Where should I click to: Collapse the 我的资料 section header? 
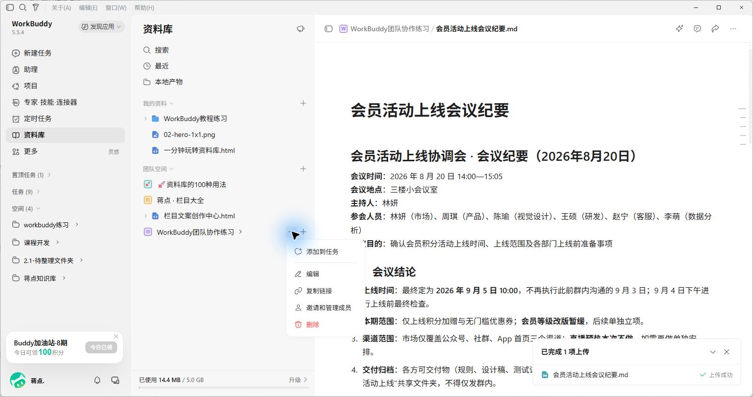point(158,103)
